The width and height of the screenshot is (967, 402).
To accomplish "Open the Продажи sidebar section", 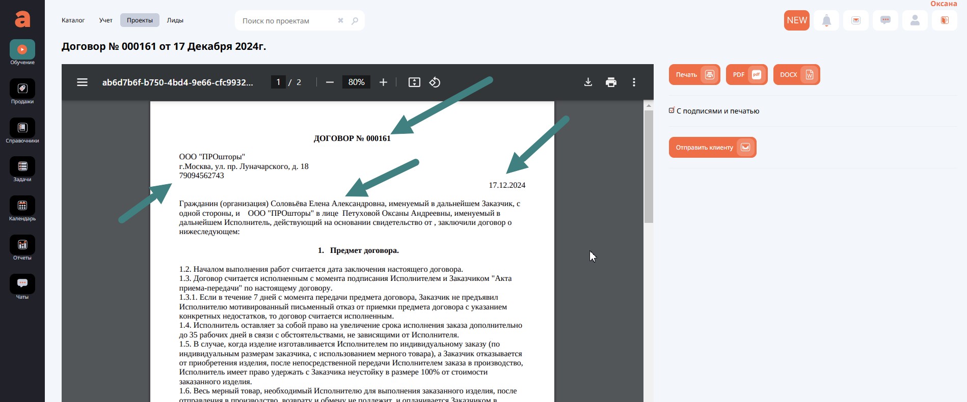I will [x=22, y=89].
